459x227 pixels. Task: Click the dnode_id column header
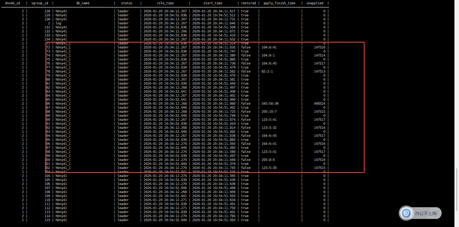13,3
